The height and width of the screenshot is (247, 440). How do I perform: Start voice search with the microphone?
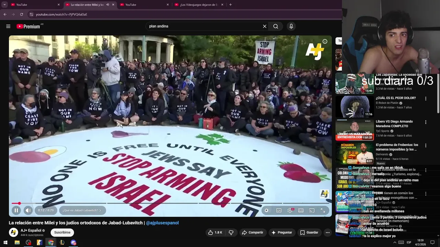pos(291,26)
